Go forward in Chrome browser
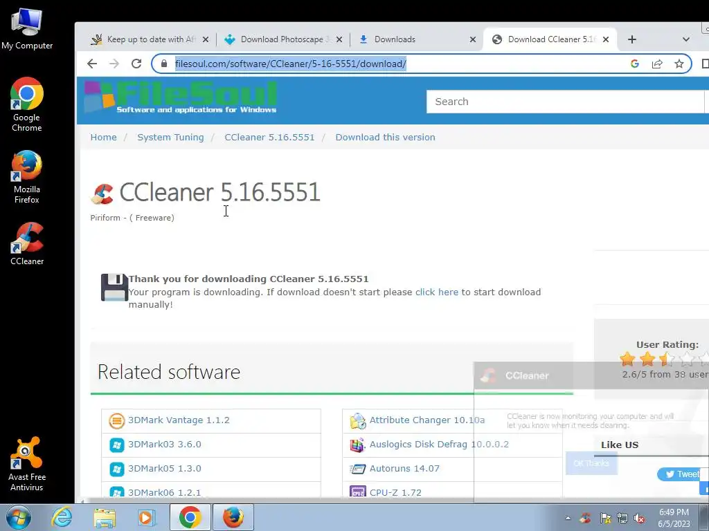This screenshot has height=531, width=709. 114,64
